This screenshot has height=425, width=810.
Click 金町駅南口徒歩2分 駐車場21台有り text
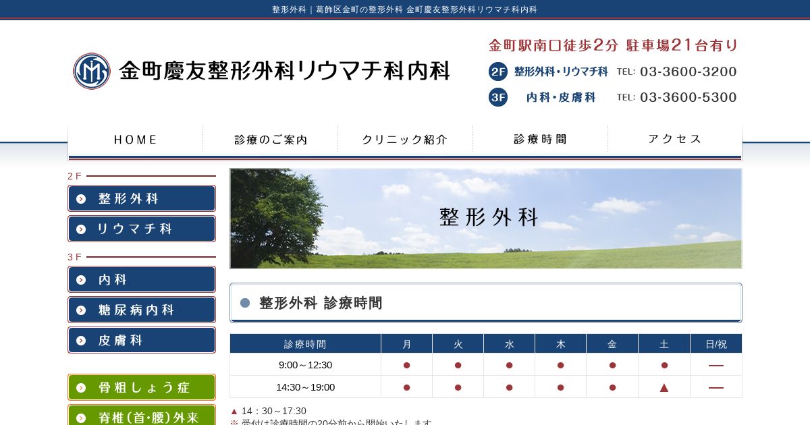click(614, 45)
